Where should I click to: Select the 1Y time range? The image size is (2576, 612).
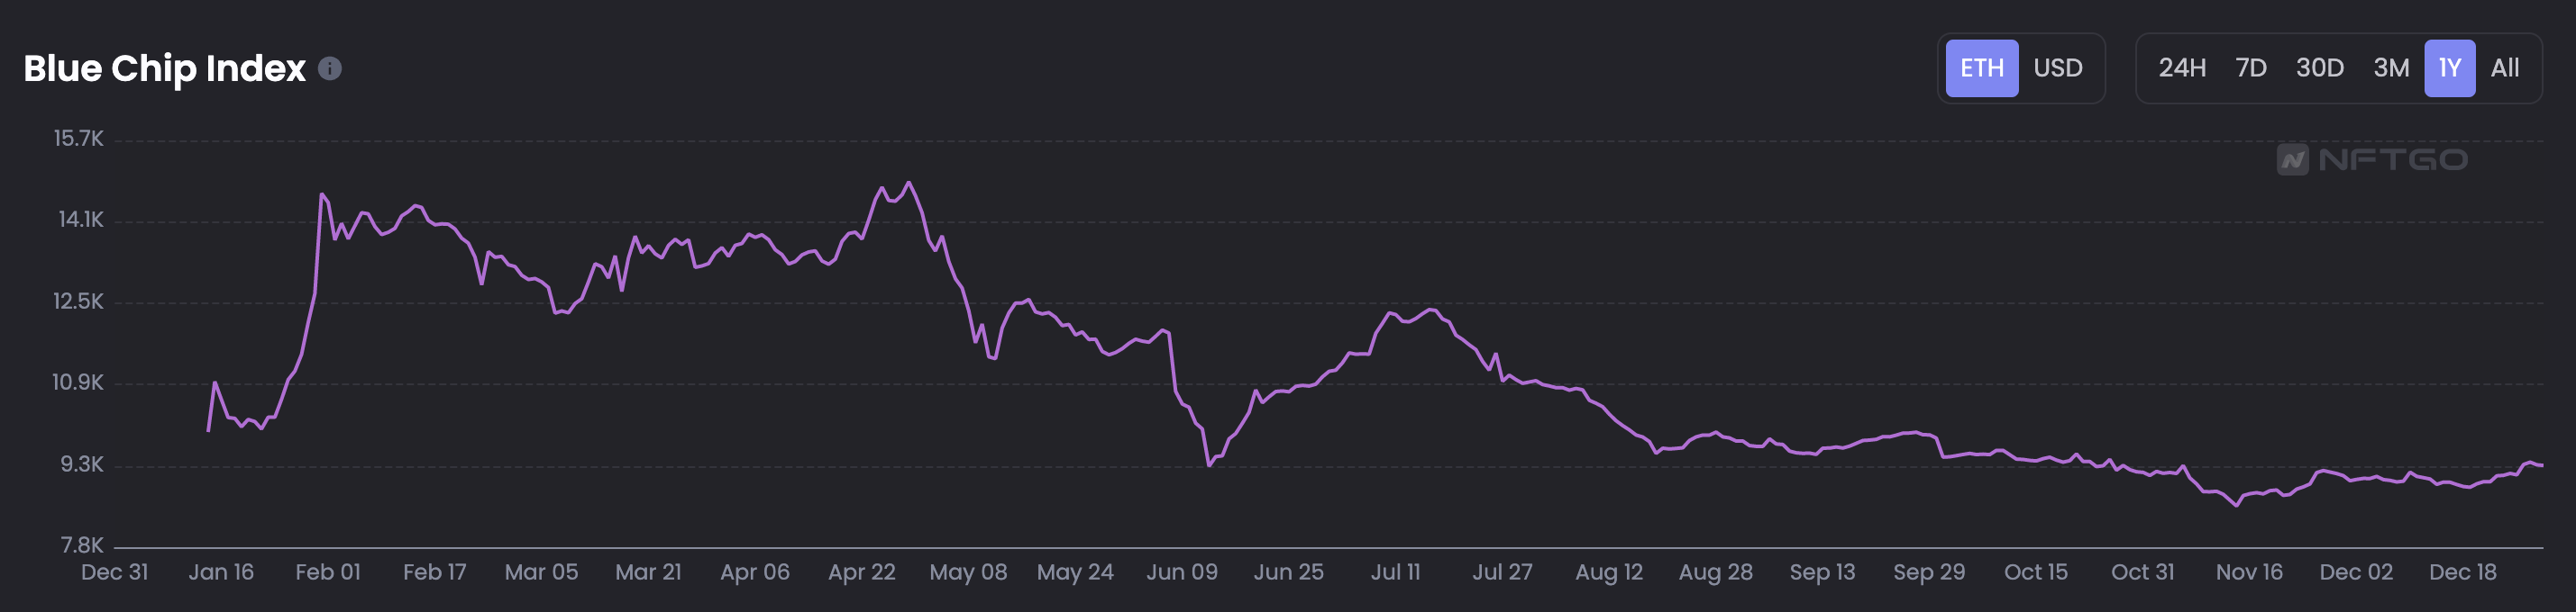point(2449,67)
